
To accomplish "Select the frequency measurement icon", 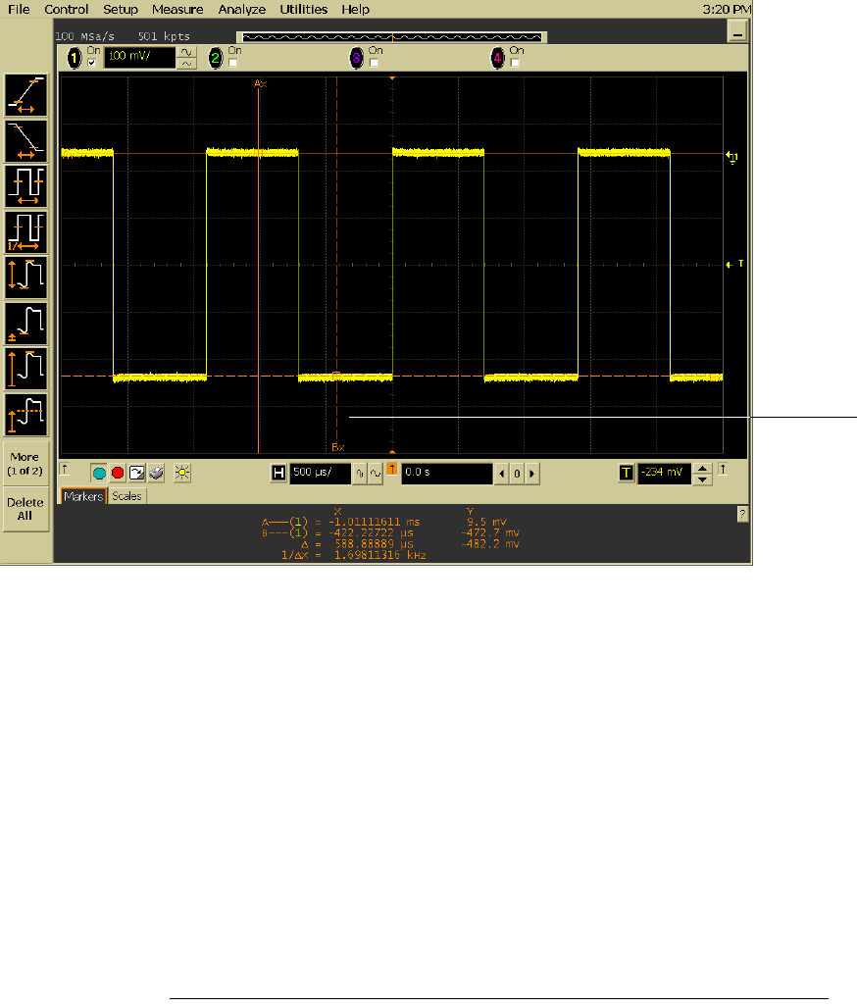I will [26, 231].
